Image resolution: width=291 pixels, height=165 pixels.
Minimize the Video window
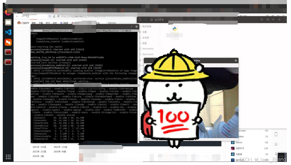point(231,61)
